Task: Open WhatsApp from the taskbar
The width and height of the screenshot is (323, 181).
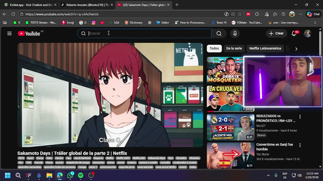Action: tap(70, 175)
